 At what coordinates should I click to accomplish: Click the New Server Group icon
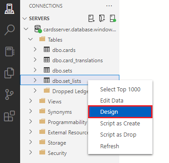(102, 18)
